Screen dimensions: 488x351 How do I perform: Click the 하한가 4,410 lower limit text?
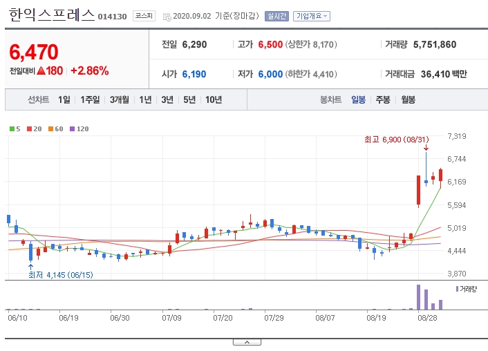coord(311,74)
